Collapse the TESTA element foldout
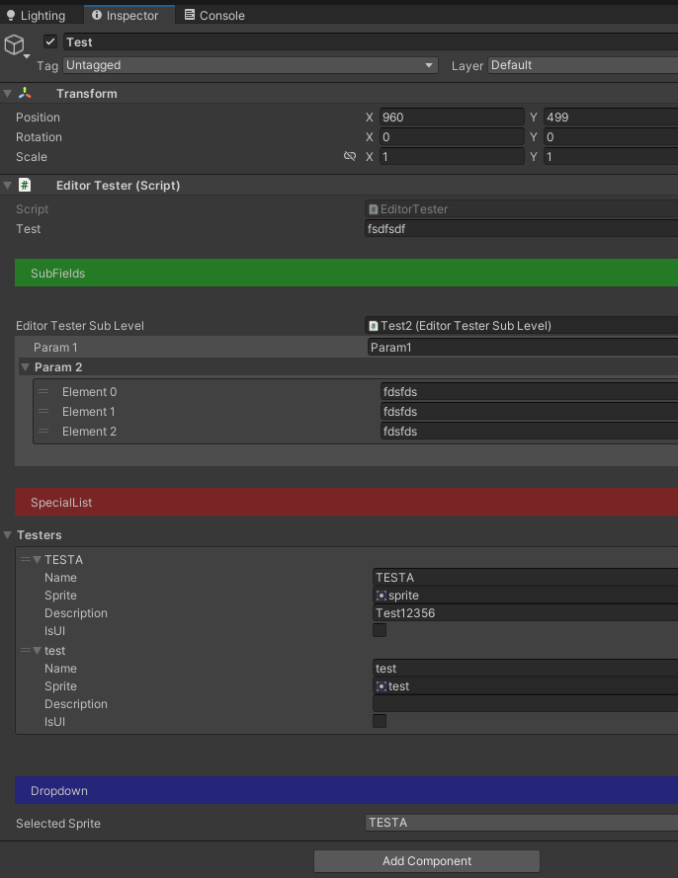This screenshot has height=878, width=678. coord(37,559)
